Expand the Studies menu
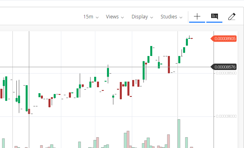This screenshot has width=244, height=148. [x=171, y=17]
